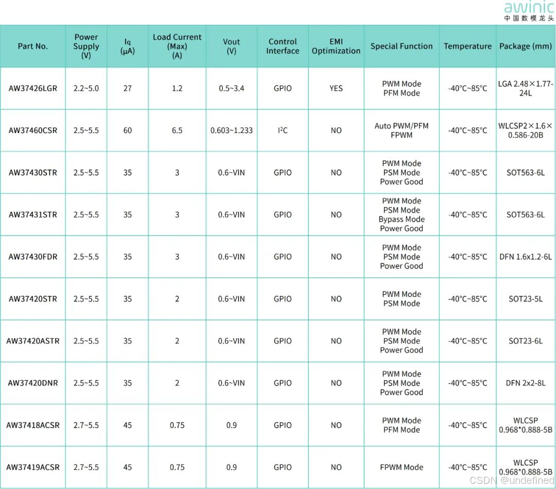Viewport: 556px width, 489px height.
Task: Click the 'LGA 2.48×1.77-24L' package cell
Action: point(526,88)
